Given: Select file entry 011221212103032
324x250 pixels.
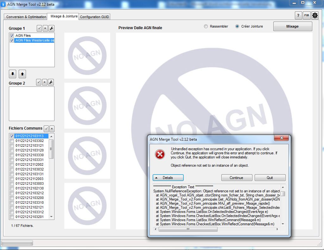Looking at the screenshot, I should click(x=29, y=169).
